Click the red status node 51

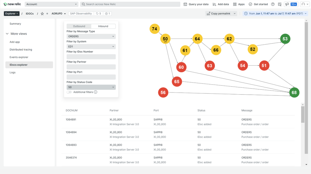(264, 65)
